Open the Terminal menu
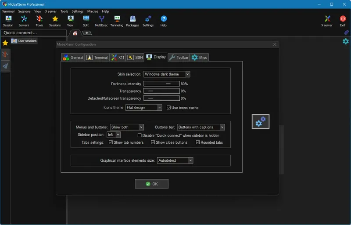Viewport: 351px width, 225px height. coord(8,11)
